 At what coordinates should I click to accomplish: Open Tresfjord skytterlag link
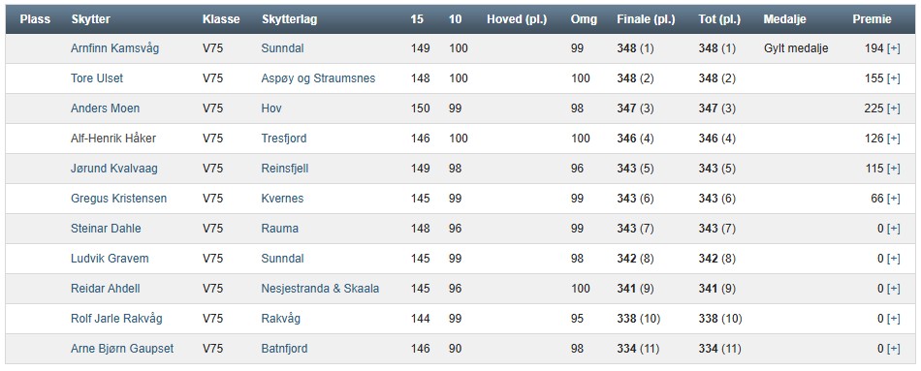[284, 139]
